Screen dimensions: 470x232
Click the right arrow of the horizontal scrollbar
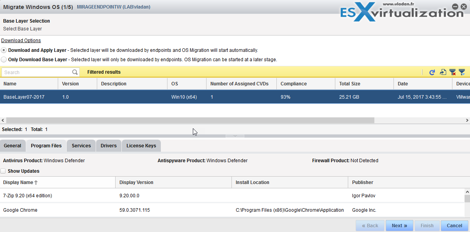pyautogui.click(x=467, y=120)
